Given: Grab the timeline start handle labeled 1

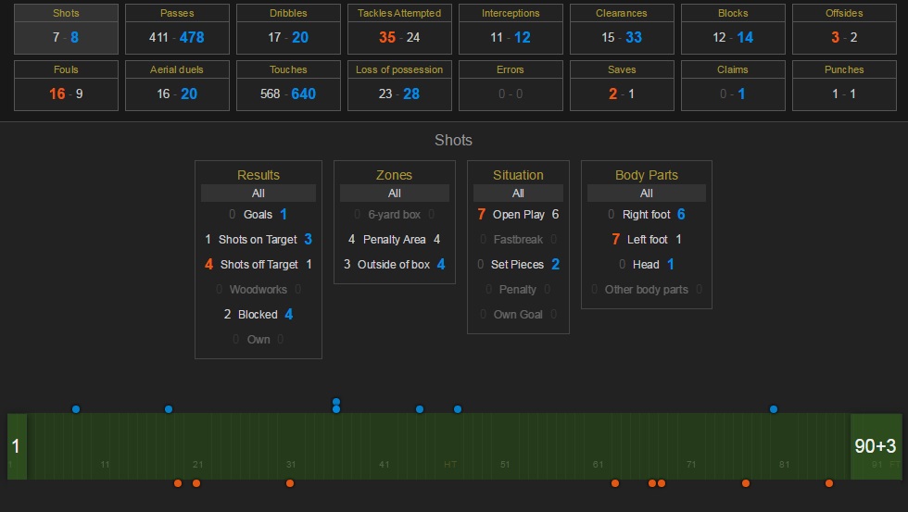Looking at the screenshot, I should tap(17, 446).
